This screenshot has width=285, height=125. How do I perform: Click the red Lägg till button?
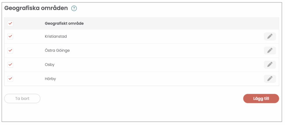(x=261, y=99)
